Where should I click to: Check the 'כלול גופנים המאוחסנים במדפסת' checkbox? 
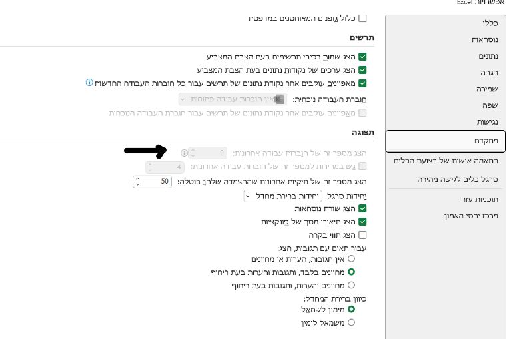tap(363, 19)
